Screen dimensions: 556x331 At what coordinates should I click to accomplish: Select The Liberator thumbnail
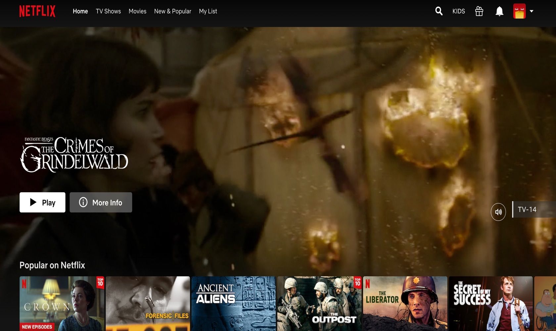[405, 304]
